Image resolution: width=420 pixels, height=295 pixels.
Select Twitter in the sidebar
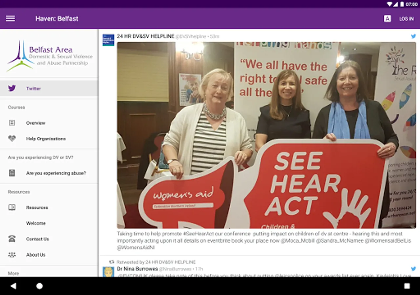tap(49, 88)
